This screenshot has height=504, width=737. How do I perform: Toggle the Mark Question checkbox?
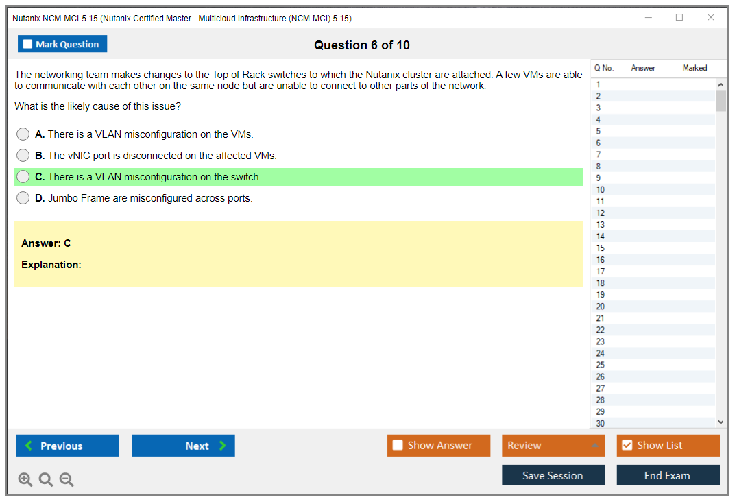[27, 45]
